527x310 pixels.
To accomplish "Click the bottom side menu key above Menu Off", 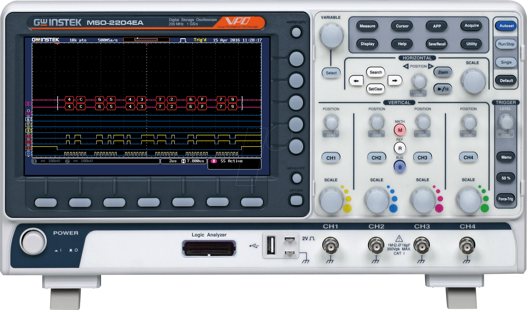I will [x=296, y=146].
